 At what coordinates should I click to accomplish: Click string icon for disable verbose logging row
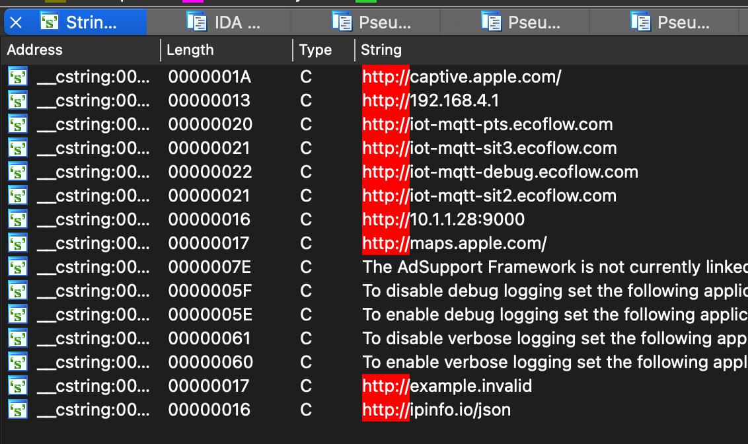[x=18, y=338]
